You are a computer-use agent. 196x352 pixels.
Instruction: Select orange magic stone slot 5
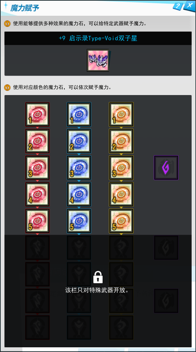click(121, 221)
